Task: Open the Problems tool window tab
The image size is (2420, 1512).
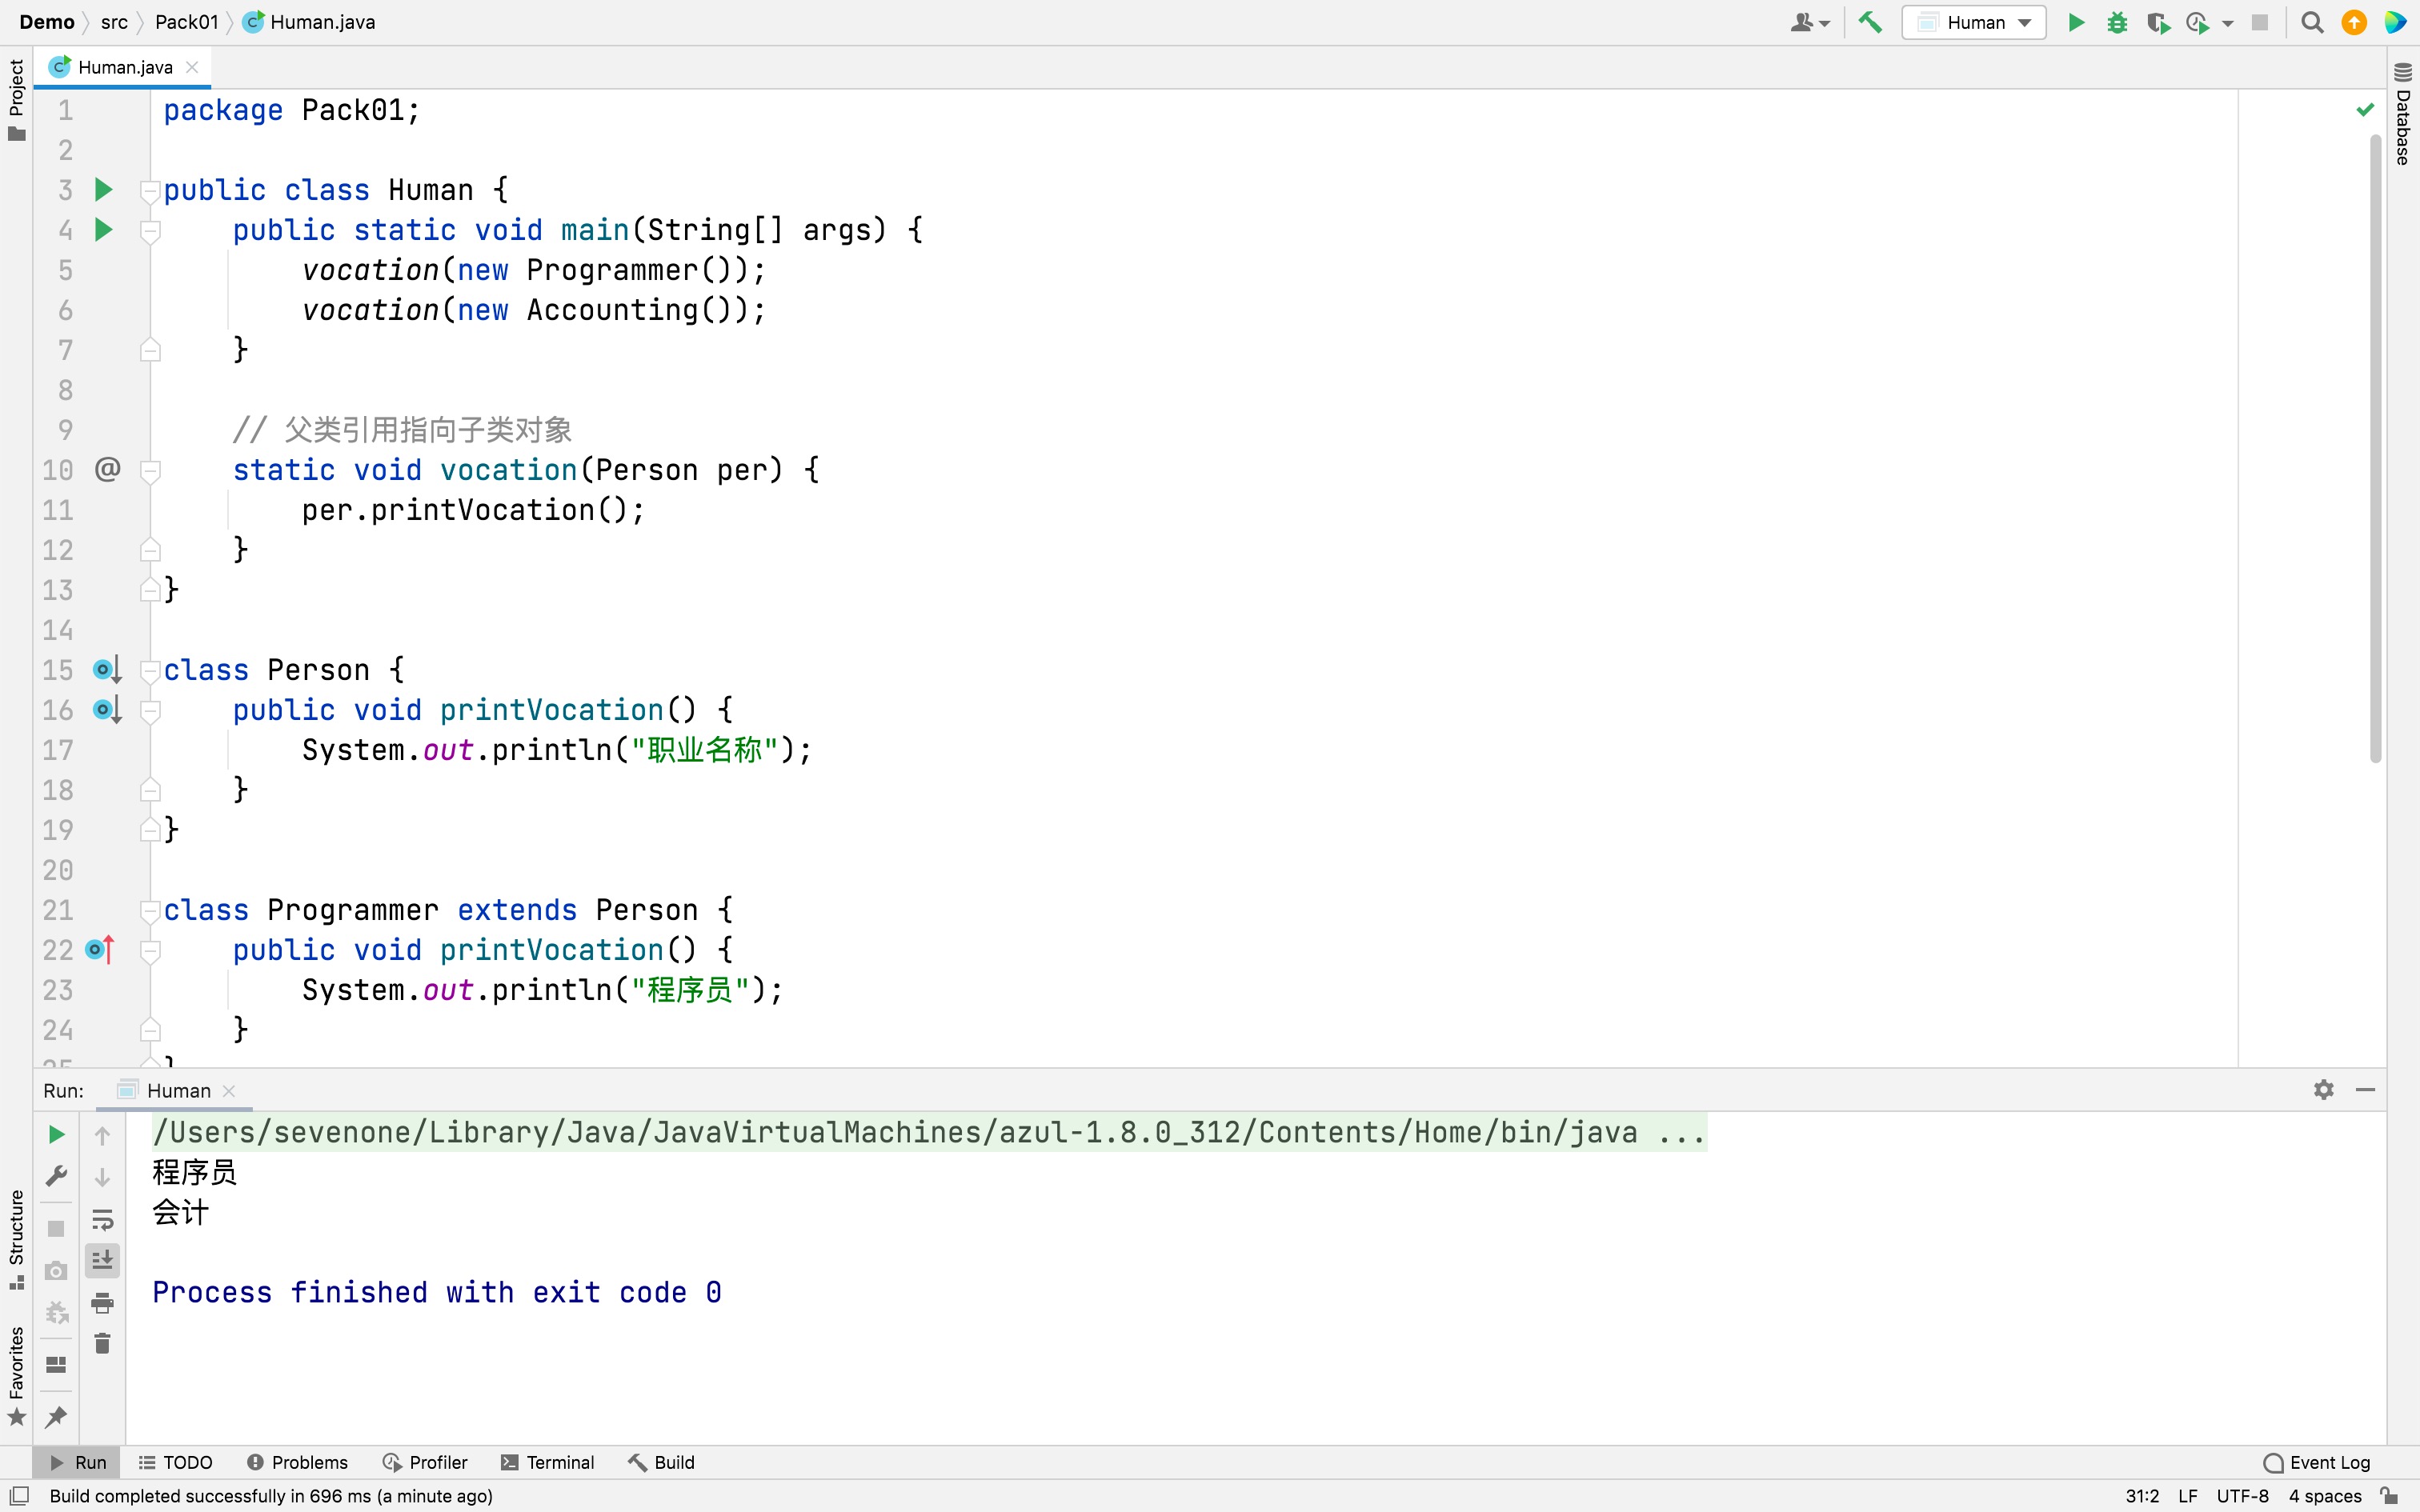Action: (297, 1462)
